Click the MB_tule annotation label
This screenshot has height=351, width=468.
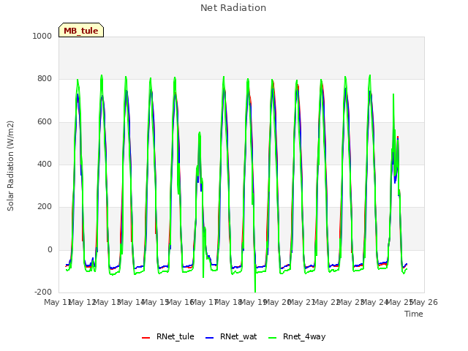(x=81, y=31)
